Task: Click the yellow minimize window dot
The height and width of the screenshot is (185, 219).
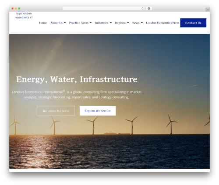Action: 16,8
